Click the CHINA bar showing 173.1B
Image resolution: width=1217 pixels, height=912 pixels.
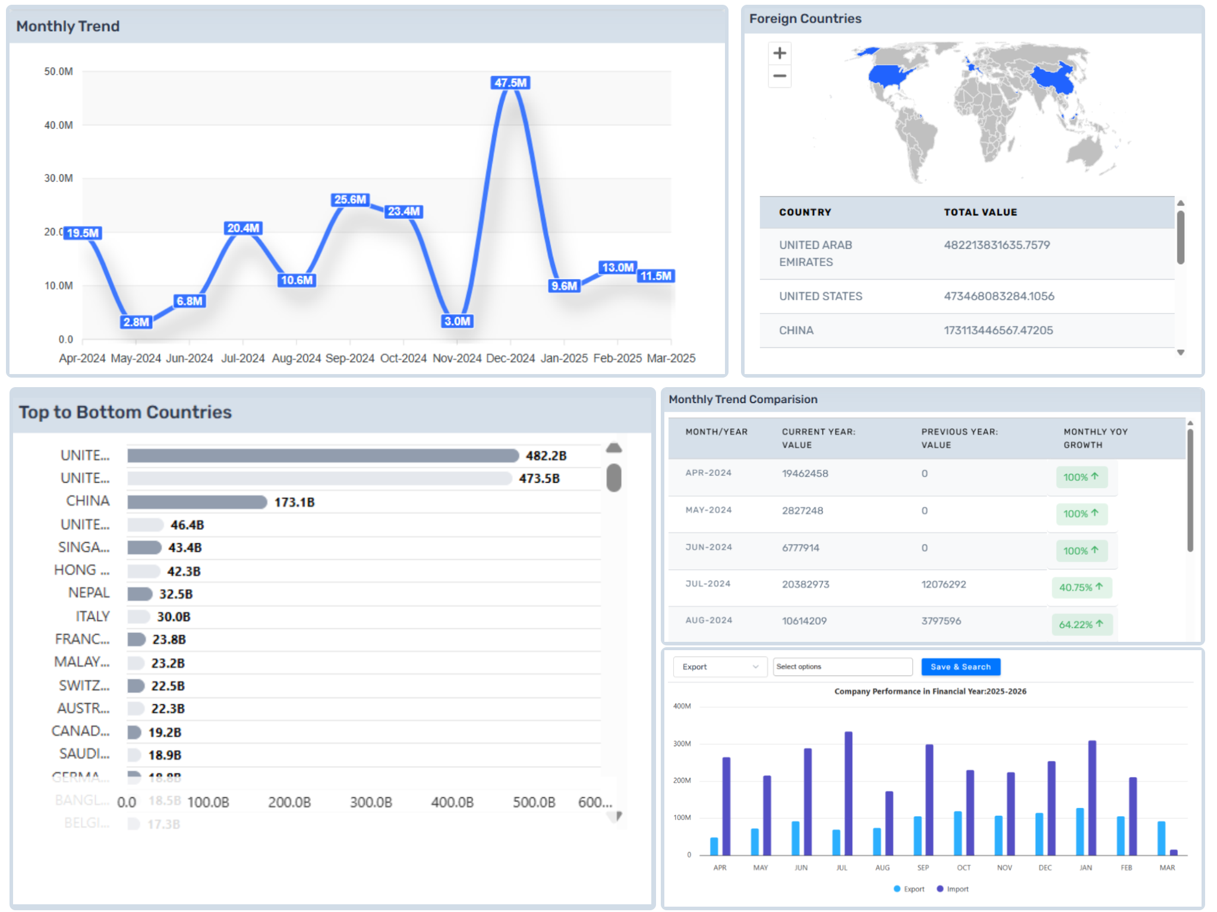click(196, 501)
